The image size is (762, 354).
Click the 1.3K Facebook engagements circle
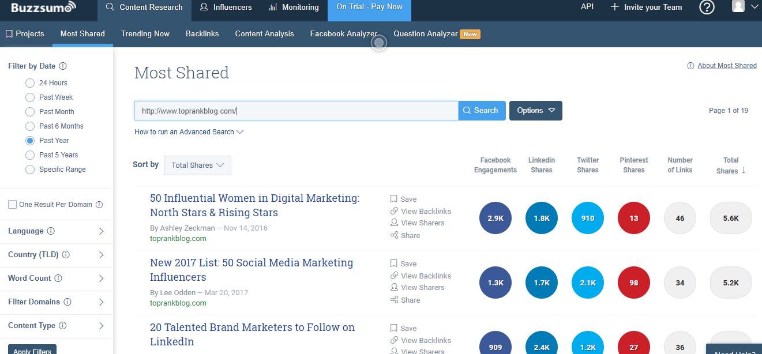click(x=496, y=283)
